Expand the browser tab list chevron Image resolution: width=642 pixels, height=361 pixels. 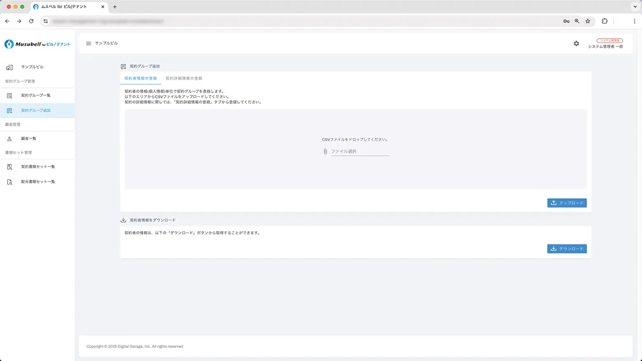(635, 7)
